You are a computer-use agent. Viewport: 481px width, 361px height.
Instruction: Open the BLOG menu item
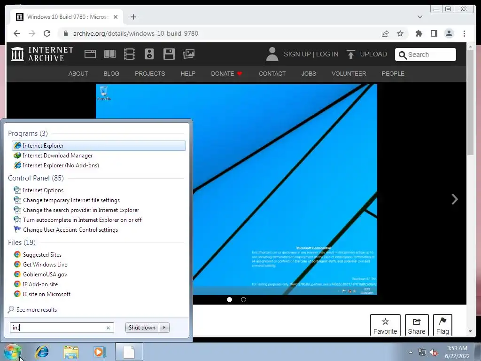pos(111,74)
